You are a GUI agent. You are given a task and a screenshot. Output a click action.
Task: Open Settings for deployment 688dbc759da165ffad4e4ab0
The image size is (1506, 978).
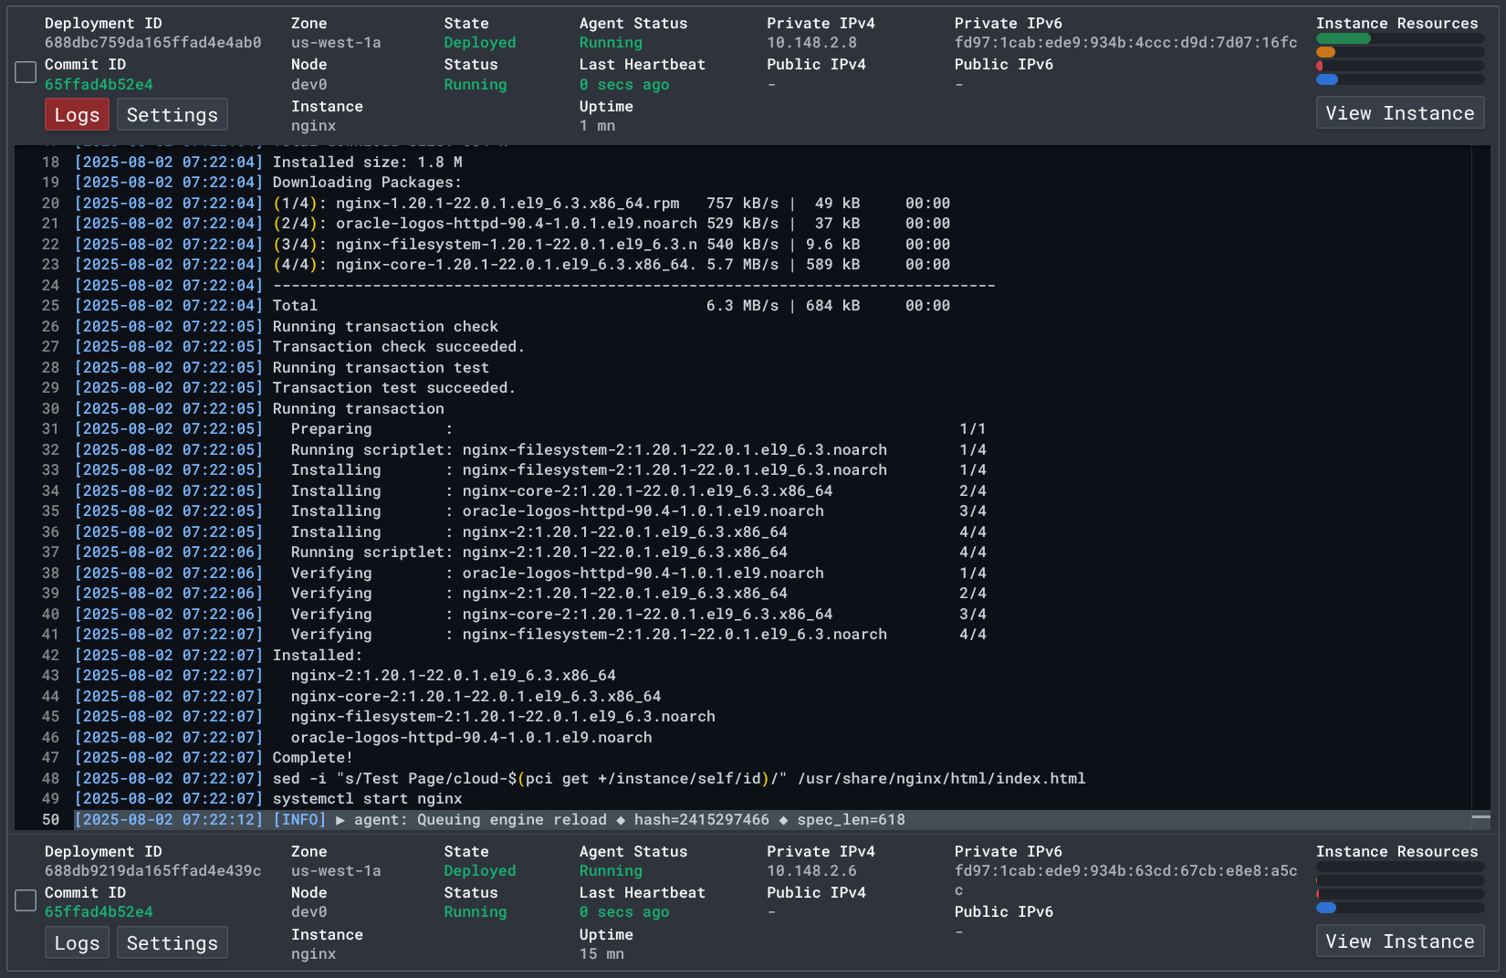click(173, 115)
